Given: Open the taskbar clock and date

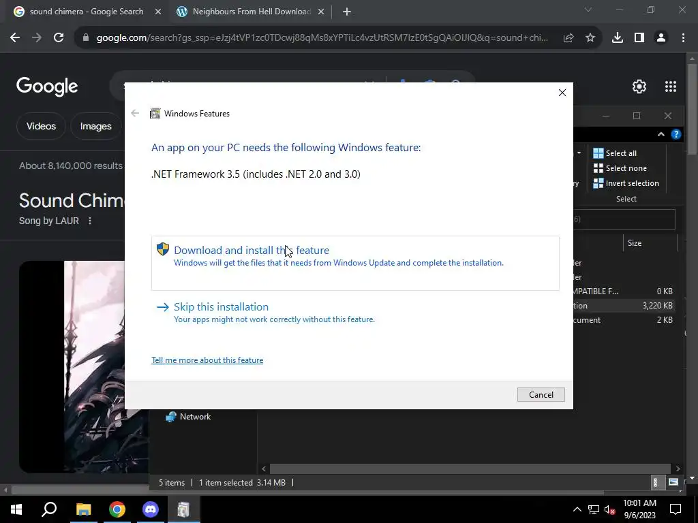Looking at the screenshot, I should coord(639,509).
